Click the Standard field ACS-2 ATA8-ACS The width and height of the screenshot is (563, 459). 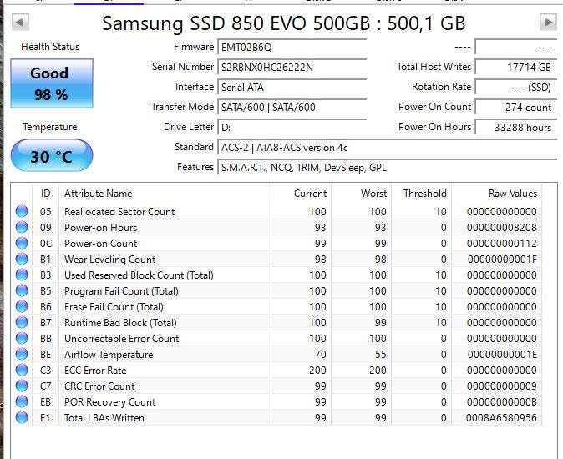[388, 148]
